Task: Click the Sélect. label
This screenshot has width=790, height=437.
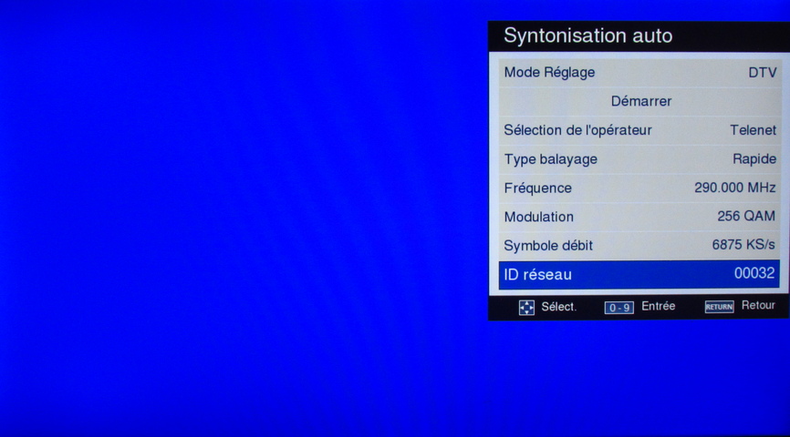Action: [558, 307]
